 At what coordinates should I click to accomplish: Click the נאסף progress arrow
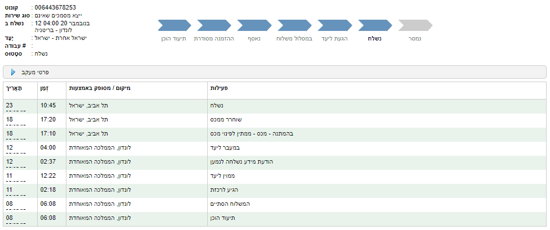point(255,25)
